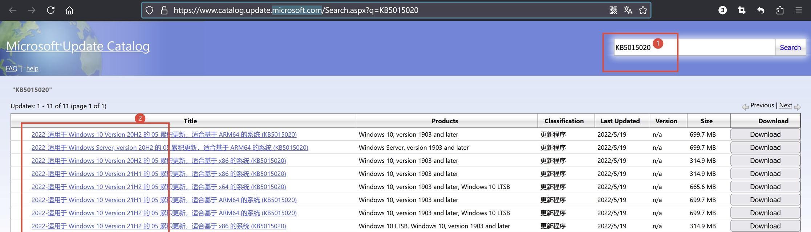This screenshot has width=811, height=232.
Task: Open the help link
Action: [32, 68]
